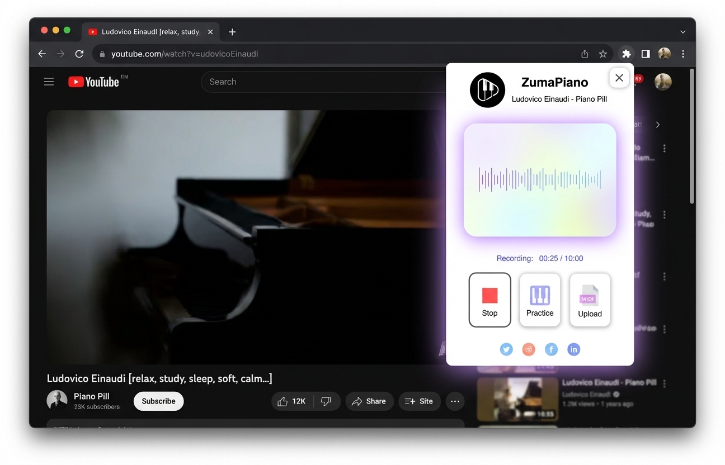Click the Share button under the video
Image resolution: width=725 pixels, height=465 pixels.
click(369, 401)
